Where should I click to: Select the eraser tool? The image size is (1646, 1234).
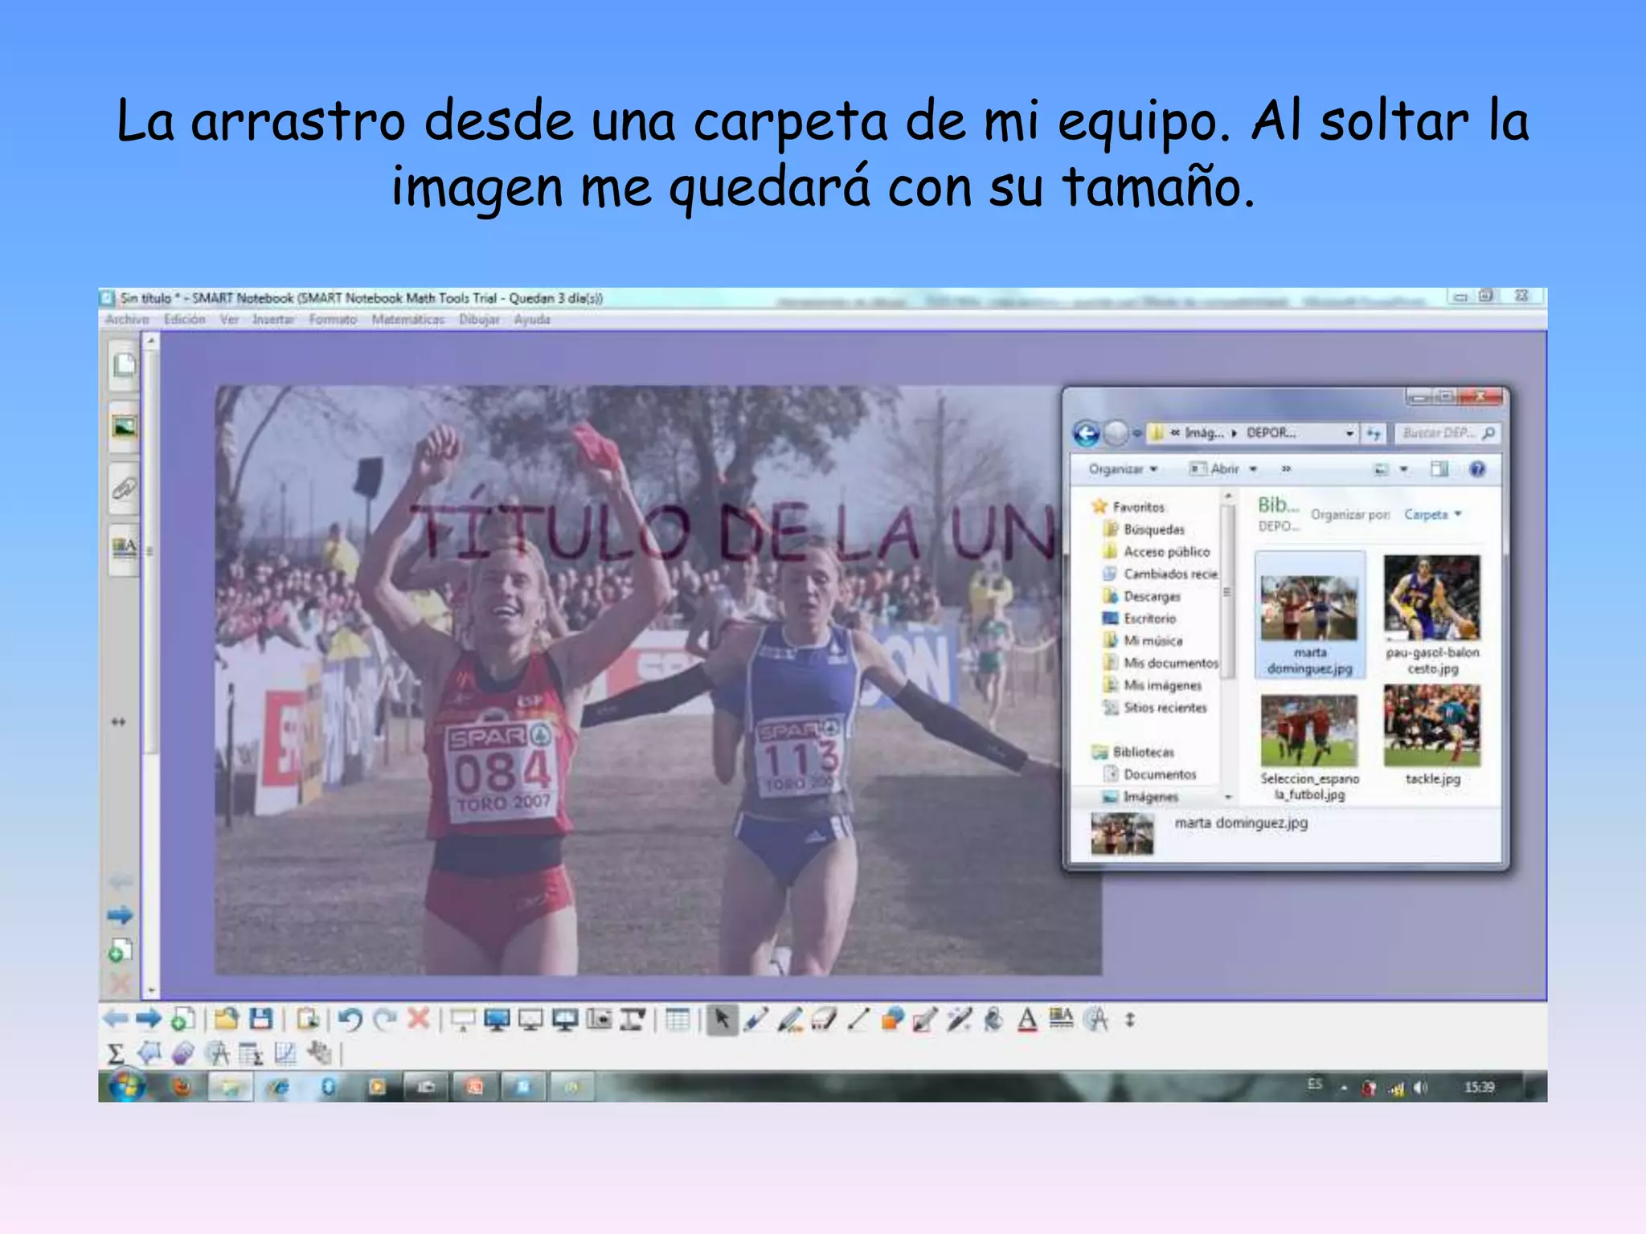[x=824, y=1020]
